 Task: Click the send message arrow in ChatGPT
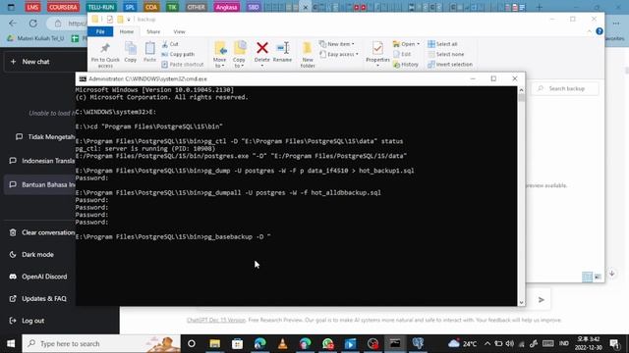[542, 299]
